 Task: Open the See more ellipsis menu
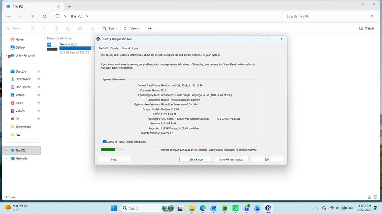coord(150,29)
